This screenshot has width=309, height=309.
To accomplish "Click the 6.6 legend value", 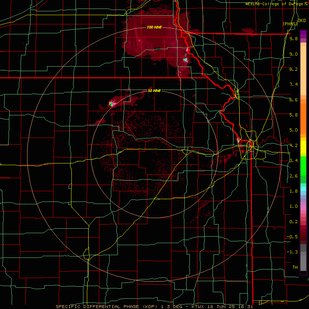I will [294, 100].
